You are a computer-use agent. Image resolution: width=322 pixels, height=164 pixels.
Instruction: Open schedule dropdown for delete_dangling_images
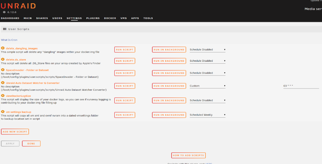(207, 50)
